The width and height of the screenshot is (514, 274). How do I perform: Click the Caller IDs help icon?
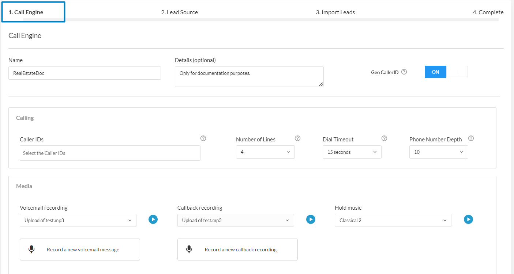(x=203, y=138)
